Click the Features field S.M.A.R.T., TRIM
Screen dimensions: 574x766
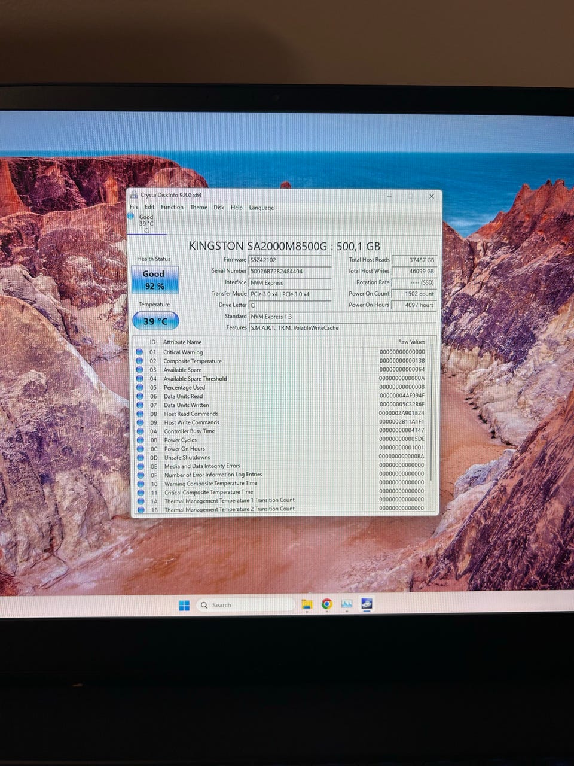tap(343, 328)
